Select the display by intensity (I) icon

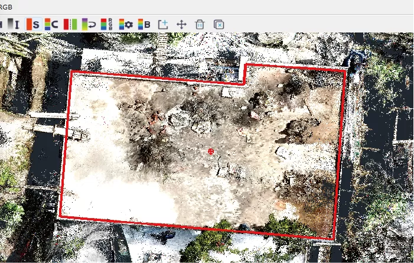(13, 24)
